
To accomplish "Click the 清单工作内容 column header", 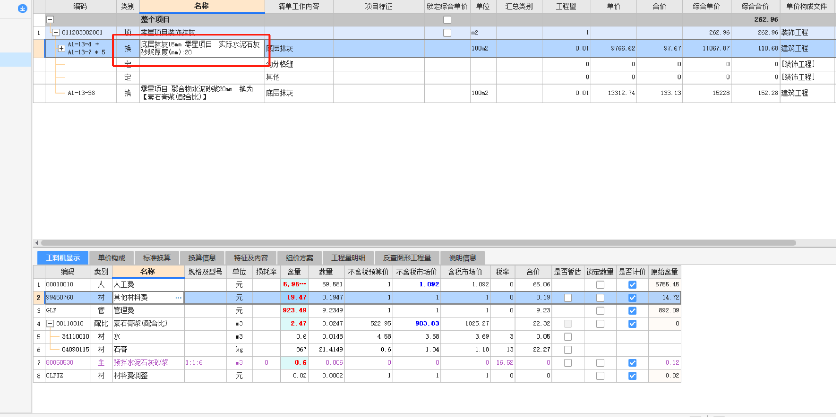I will coord(299,6).
